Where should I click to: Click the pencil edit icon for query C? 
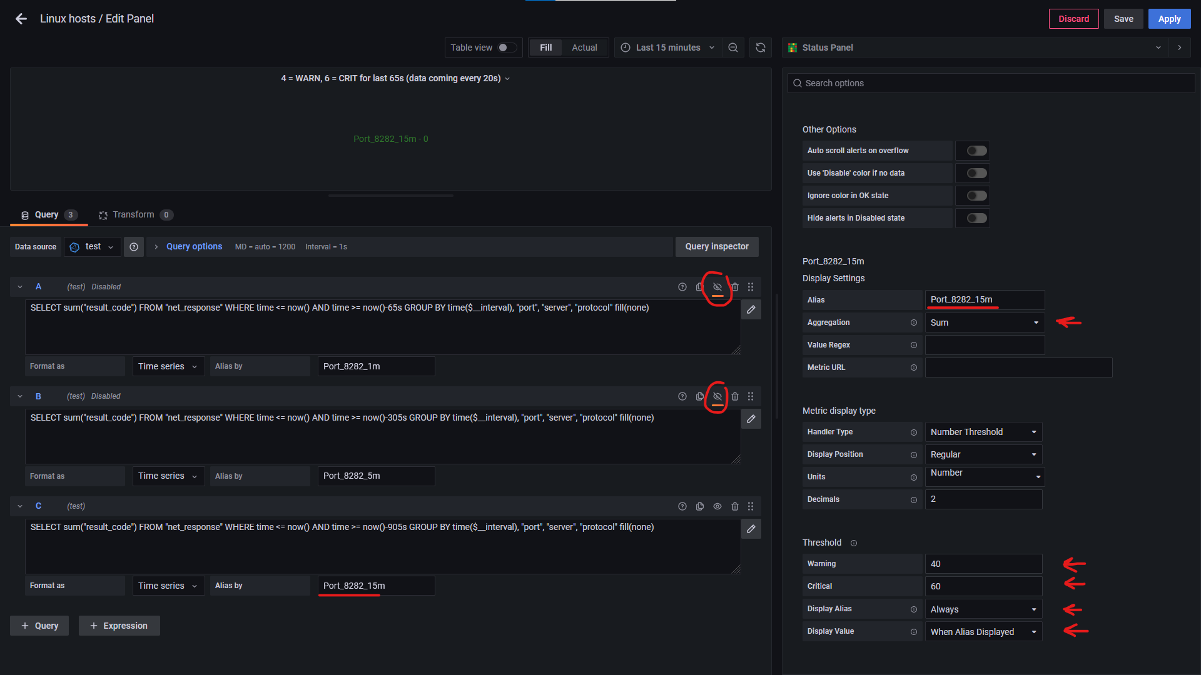(751, 529)
